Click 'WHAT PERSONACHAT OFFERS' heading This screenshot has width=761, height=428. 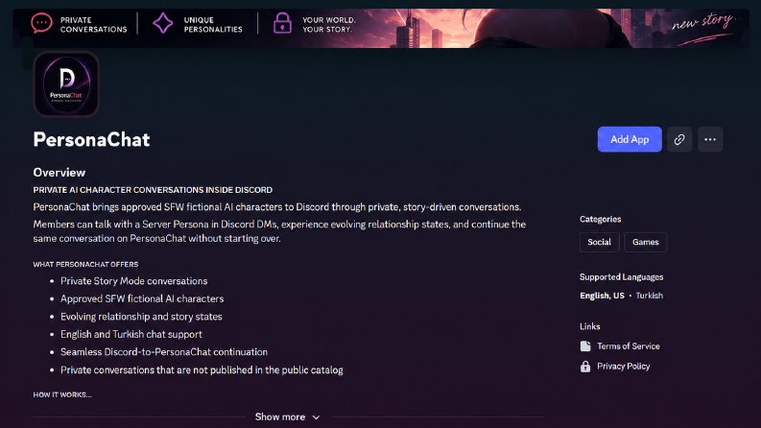coord(85,265)
